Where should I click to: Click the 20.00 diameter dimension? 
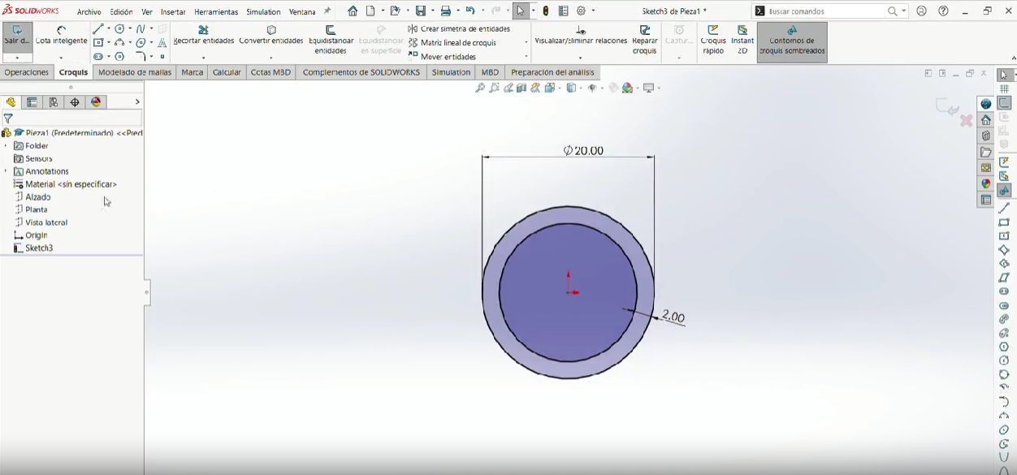[x=583, y=150]
